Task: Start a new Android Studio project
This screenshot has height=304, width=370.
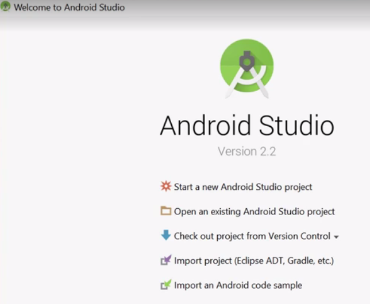Action: pyautogui.click(x=243, y=187)
